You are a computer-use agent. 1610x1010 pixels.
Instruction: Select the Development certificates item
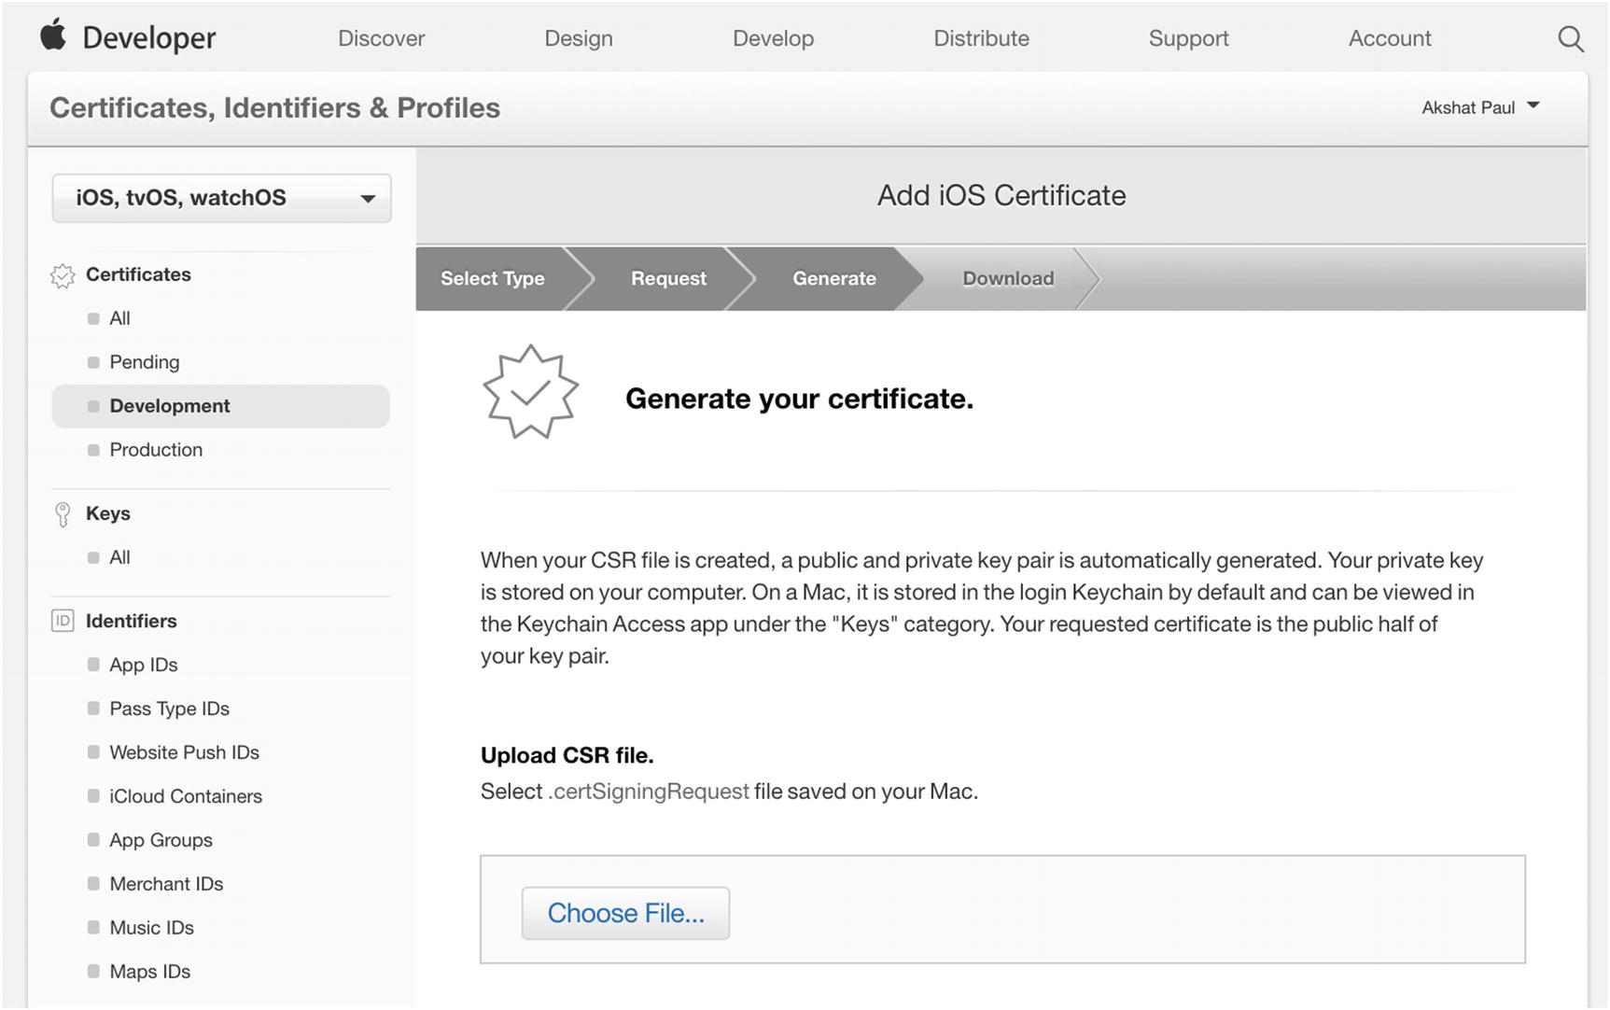pyautogui.click(x=169, y=406)
